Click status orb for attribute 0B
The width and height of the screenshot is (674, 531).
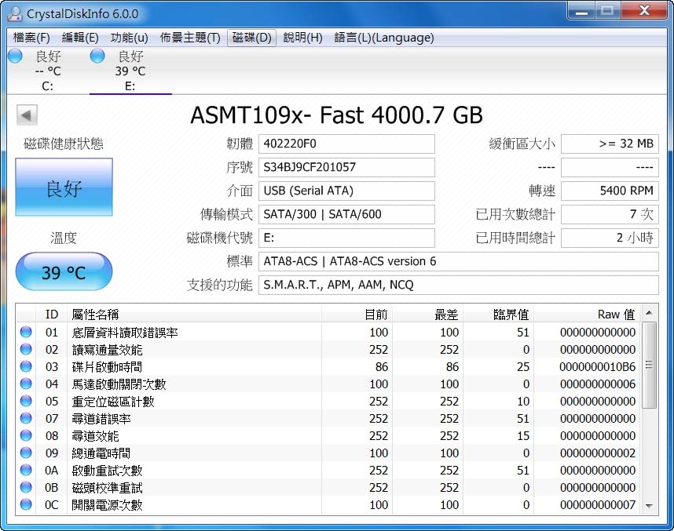26,487
